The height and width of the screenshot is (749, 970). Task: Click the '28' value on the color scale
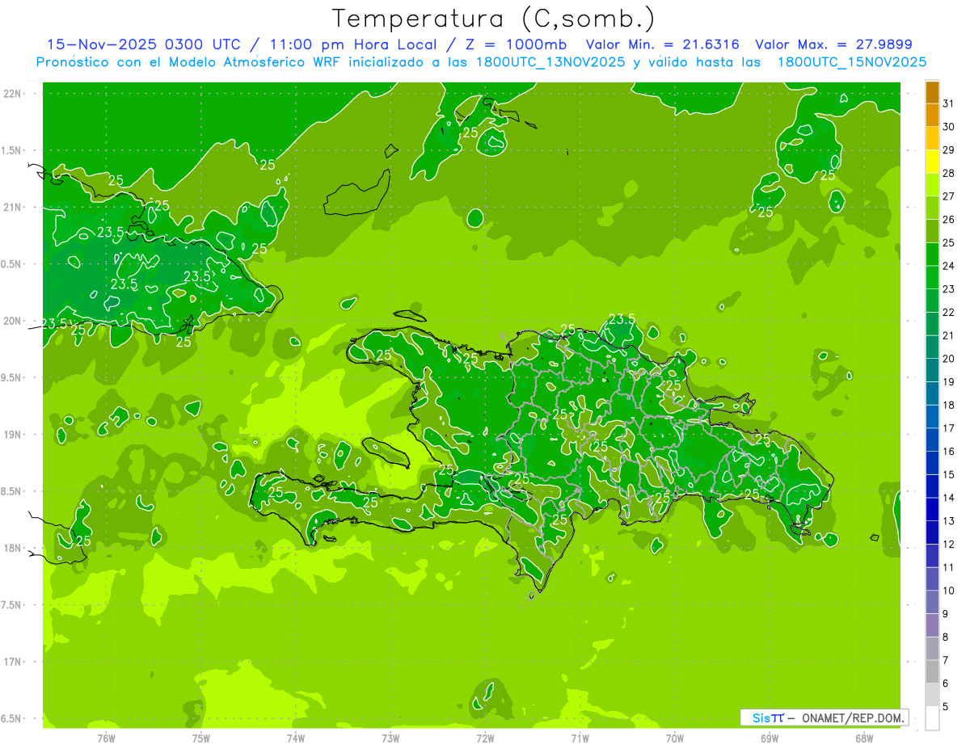tap(949, 173)
